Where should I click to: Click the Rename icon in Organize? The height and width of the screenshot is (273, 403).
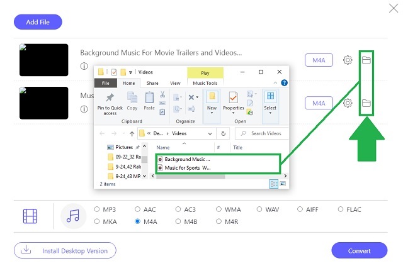click(x=191, y=109)
